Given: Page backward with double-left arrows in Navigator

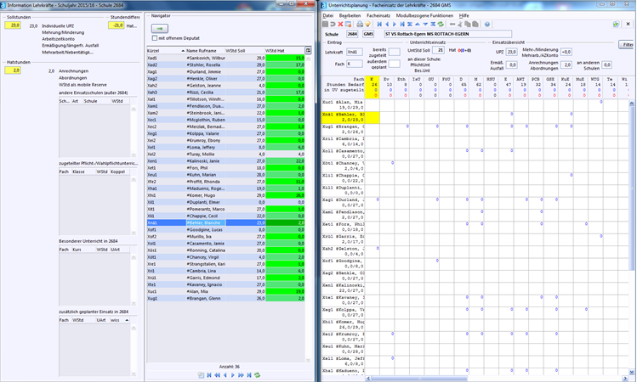Looking at the screenshot, I should pyautogui.click(x=217, y=375).
